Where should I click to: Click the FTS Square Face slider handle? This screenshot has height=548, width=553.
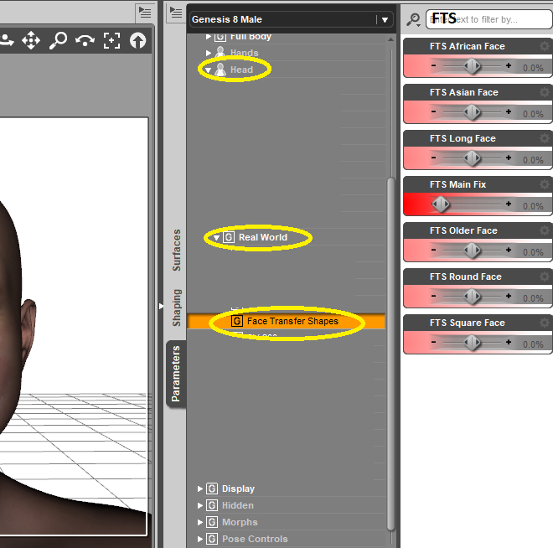point(472,343)
